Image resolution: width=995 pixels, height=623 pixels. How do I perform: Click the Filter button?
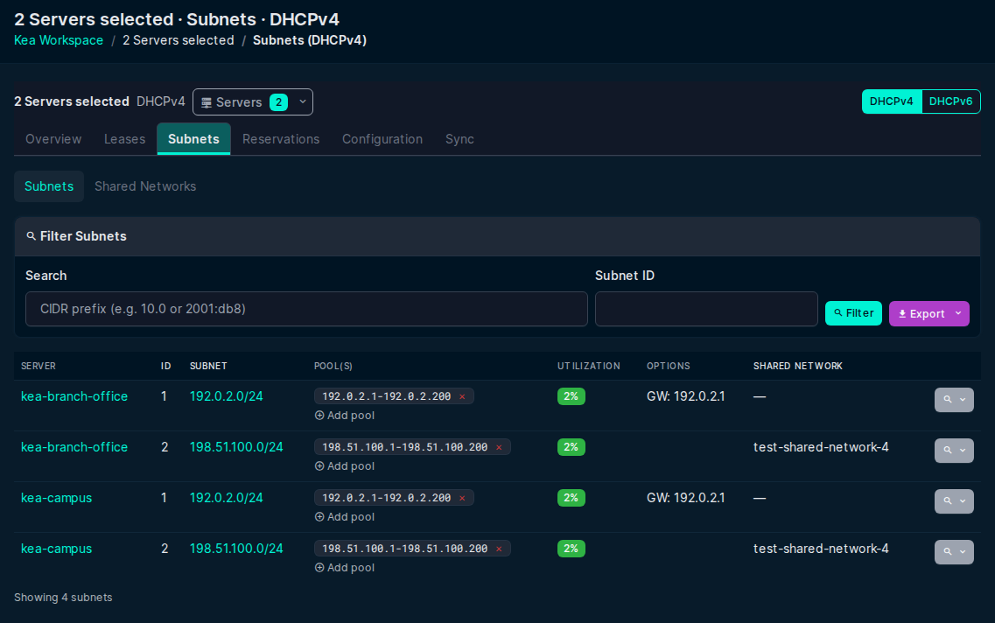click(853, 313)
